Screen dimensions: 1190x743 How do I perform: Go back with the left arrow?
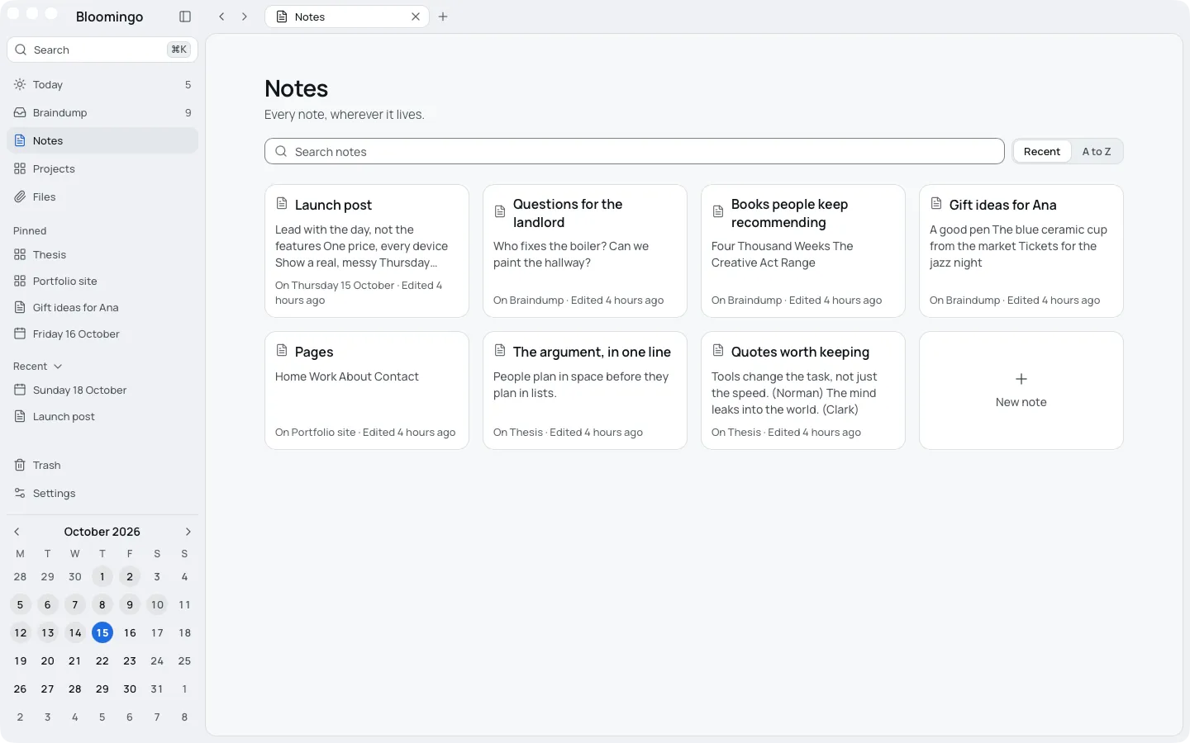221,17
